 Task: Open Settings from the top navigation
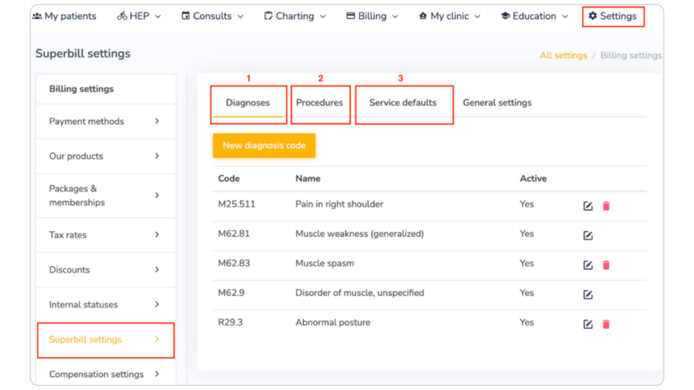pyautogui.click(x=612, y=16)
